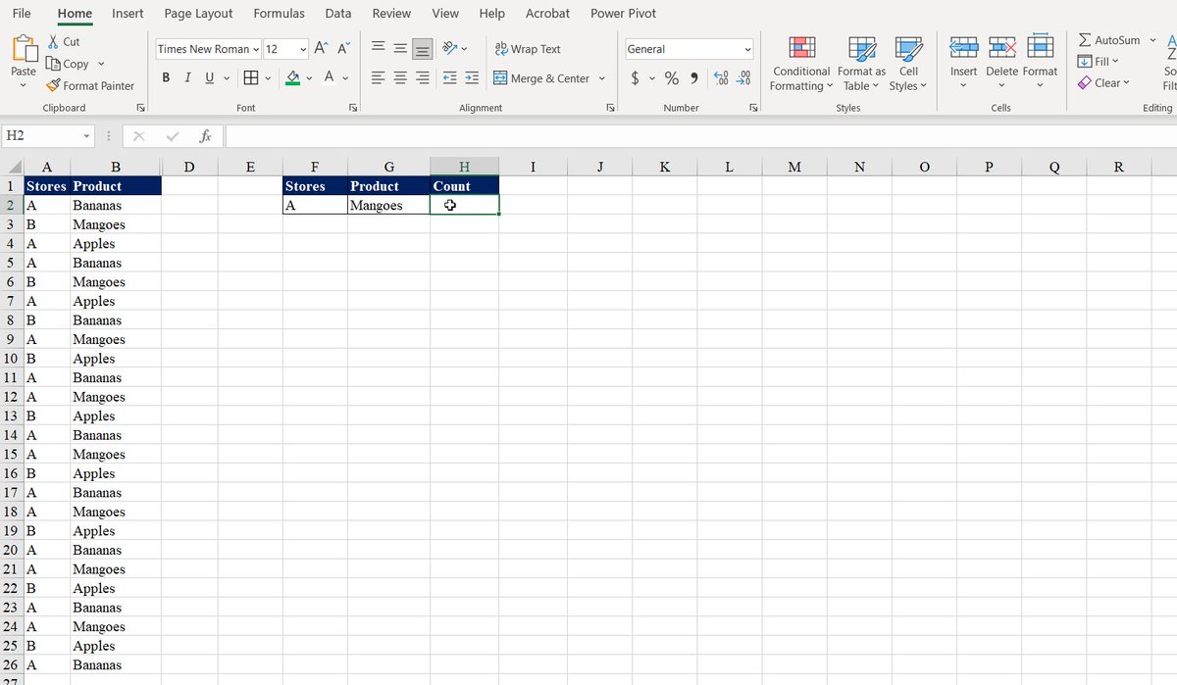The height and width of the screenshot is (685, 1177).
Task: Activate the Format Painter brush
Action: (53, 85)
